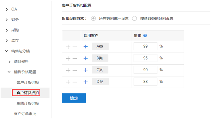Image resolution: width=211 pixels, height=119 pixels.
Task: Click the 折扣设置方式 label
Action: 74,19
